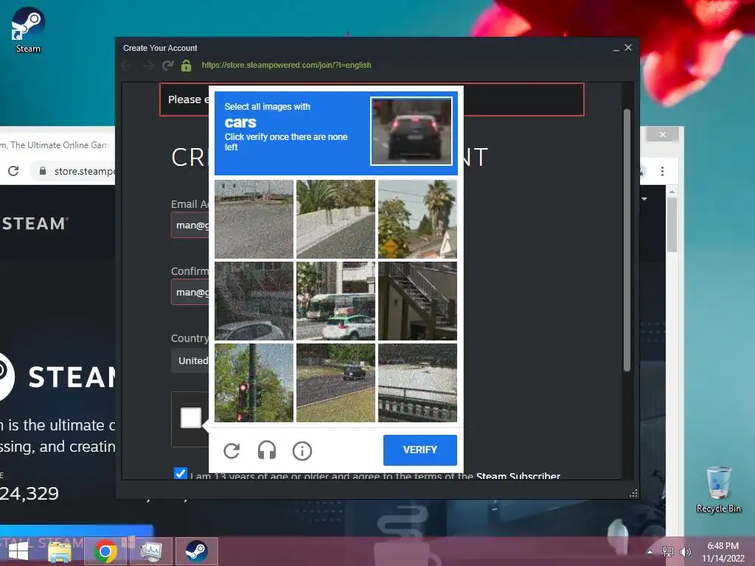Click the Chrome reload button in the background browser
The height and width of the screenshot is (566, 755).
13,171
